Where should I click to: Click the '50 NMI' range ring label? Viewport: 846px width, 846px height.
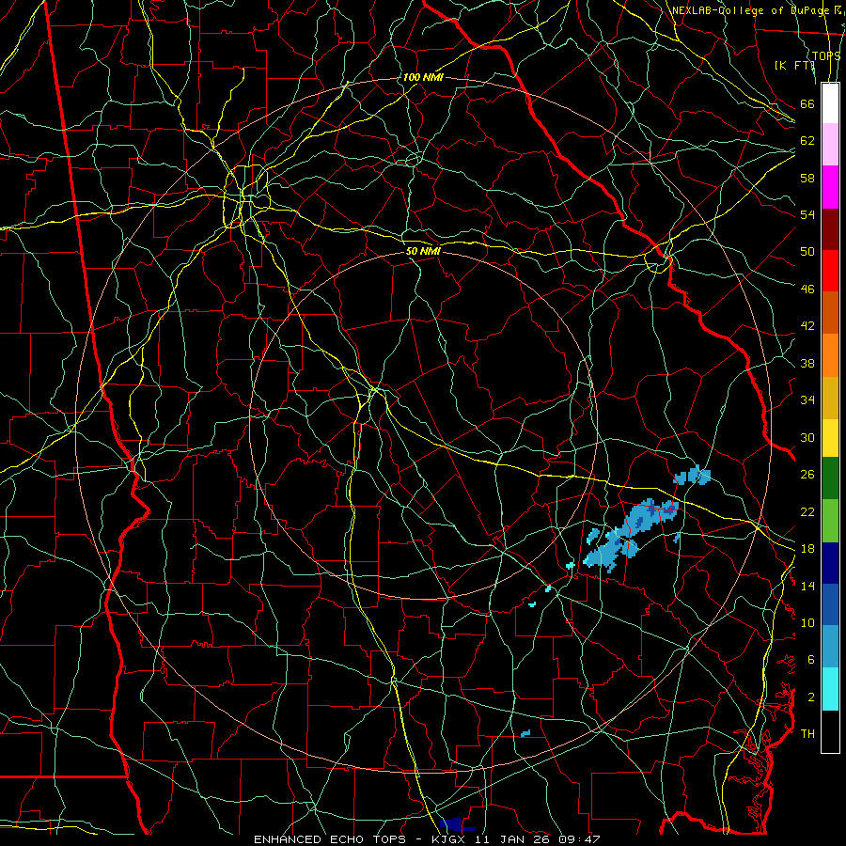tap(423, 251)
